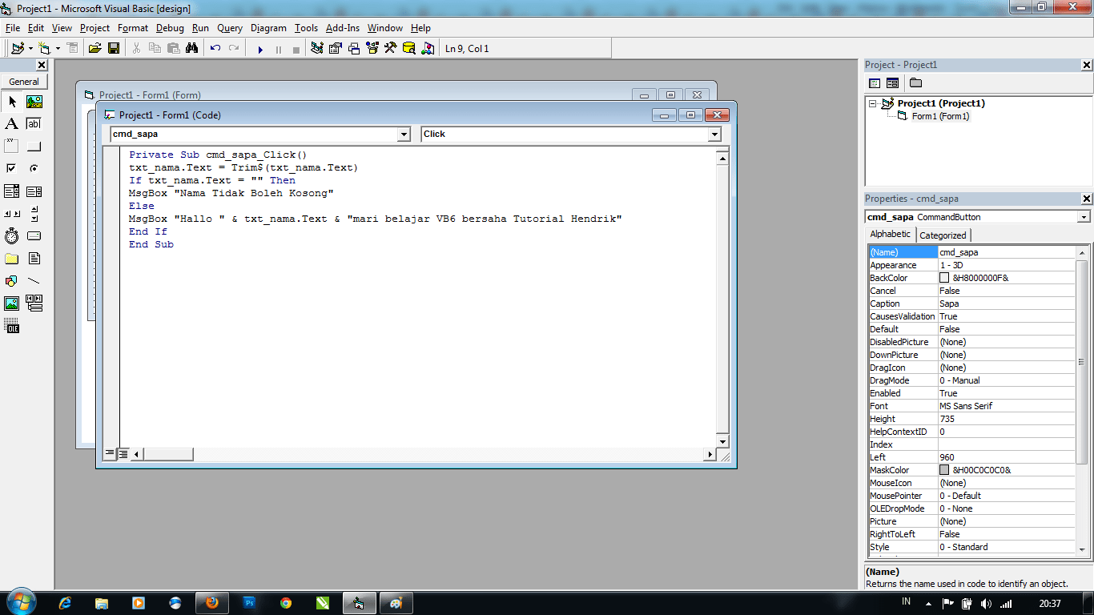Image resolution: width=1094 pixels, height=615 pixels.
Task: Select the Label control tool
Action: coord(12,124)
